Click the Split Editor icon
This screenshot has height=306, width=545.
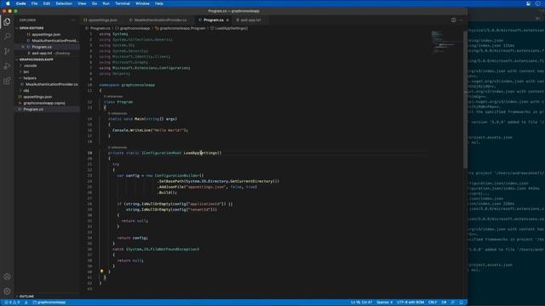click(453, 20)
